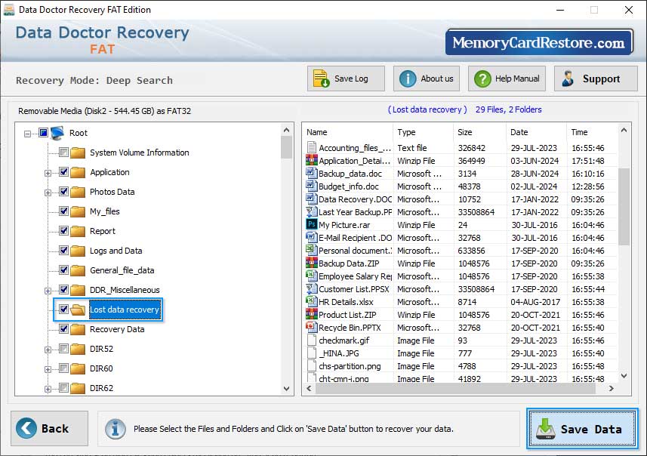The image size is (647, 456).
Task: Uncheck the Lost data recovery checkbox
Action: [x=63, y=309]
